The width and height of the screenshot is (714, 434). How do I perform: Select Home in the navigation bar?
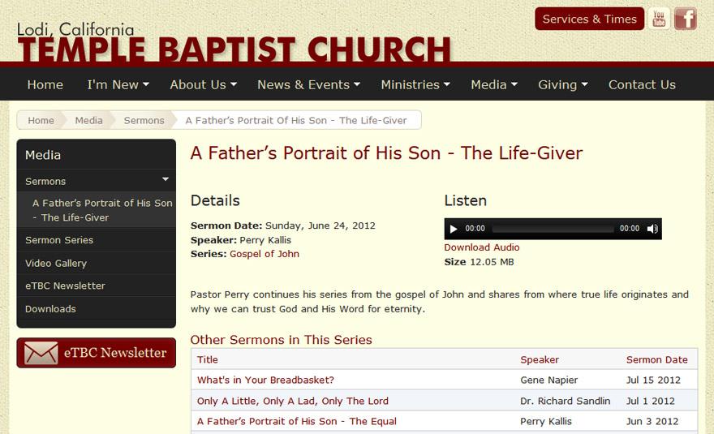45,84
